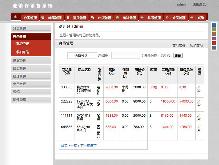
Task: Expand 会员管理 in the left sidebar
Action: pos(31,84)
